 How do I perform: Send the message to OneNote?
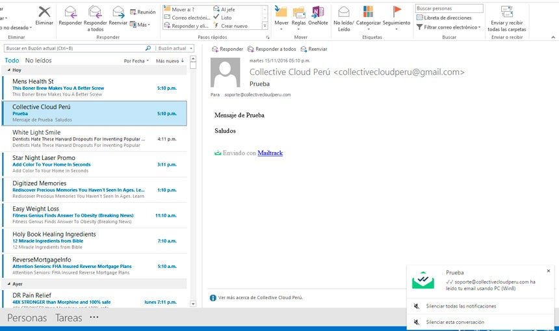(x=318, y=16)
